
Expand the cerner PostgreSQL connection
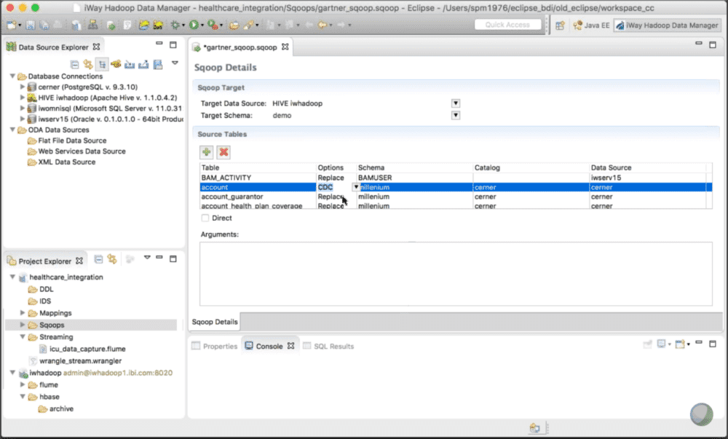tap(23, 87)
